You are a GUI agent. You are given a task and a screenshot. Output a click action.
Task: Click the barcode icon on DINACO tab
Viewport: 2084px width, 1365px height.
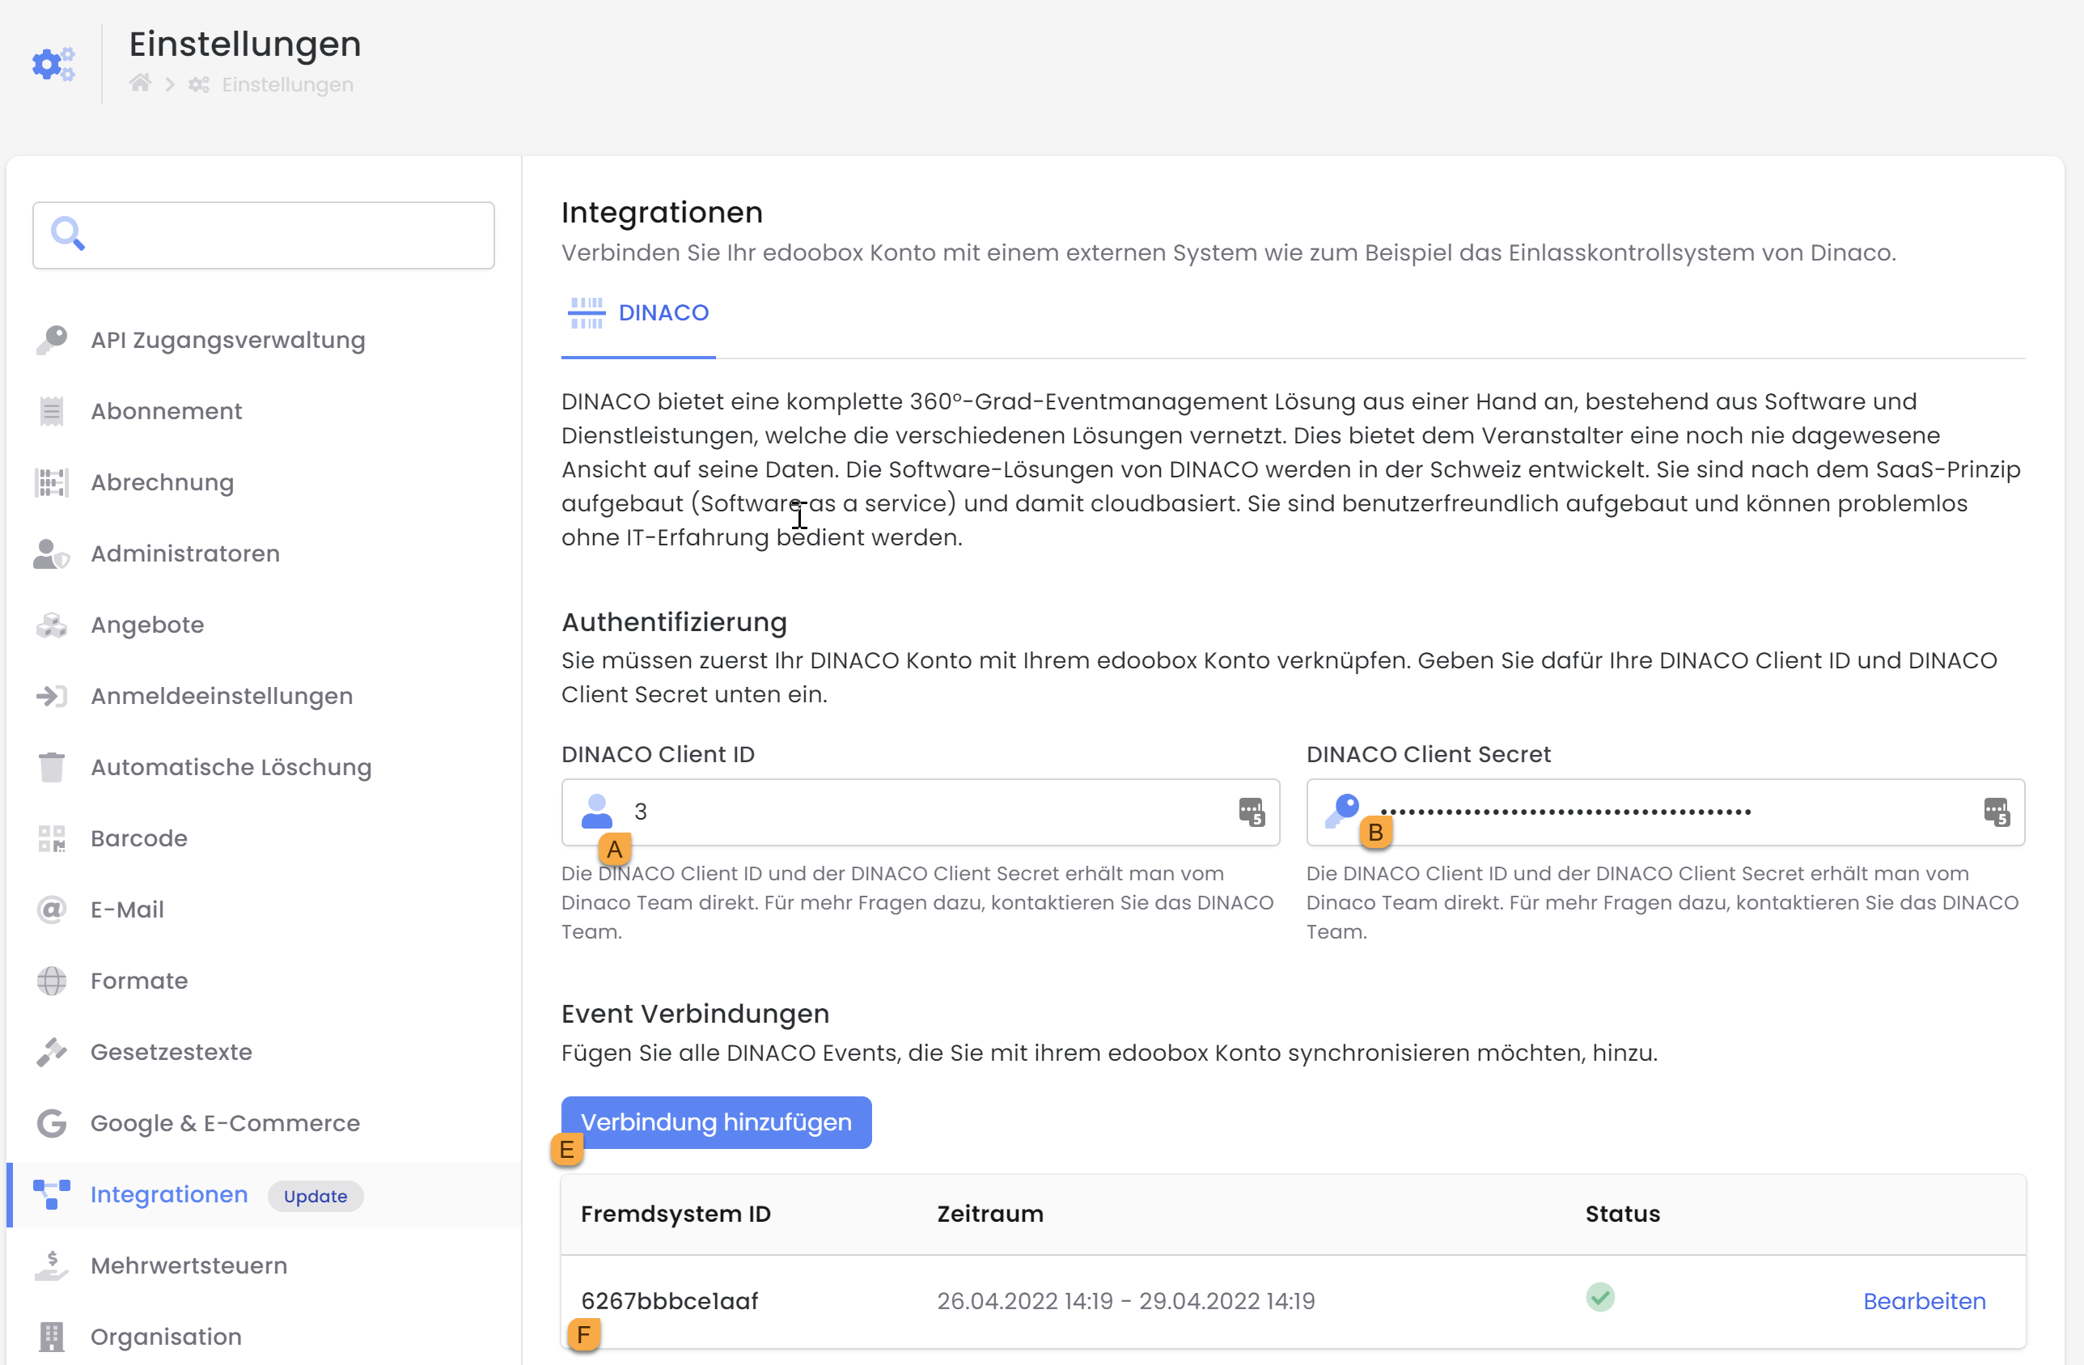[586, 312]
